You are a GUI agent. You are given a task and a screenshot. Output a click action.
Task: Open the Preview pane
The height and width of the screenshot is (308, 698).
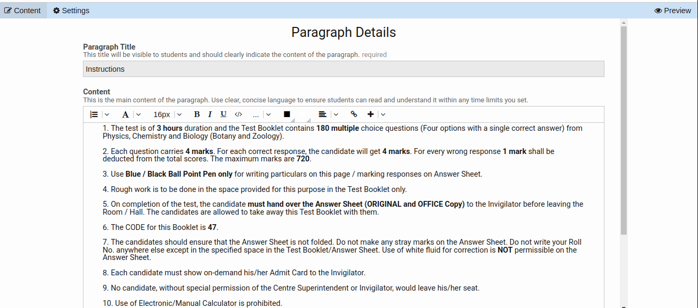pos(673,10)
